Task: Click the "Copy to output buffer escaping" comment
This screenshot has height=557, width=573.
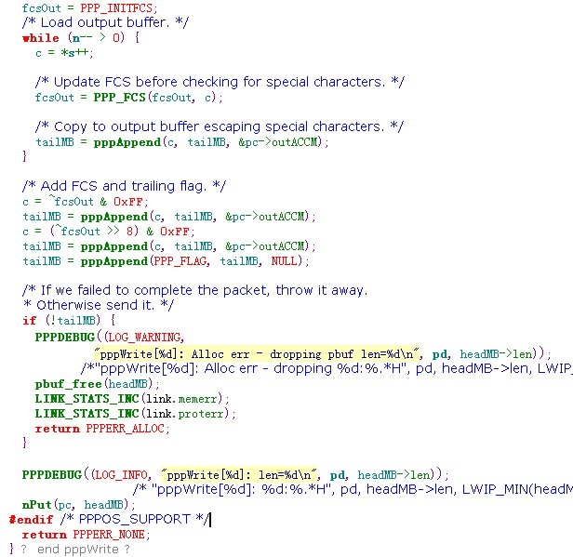Action: tap(220, 126)
